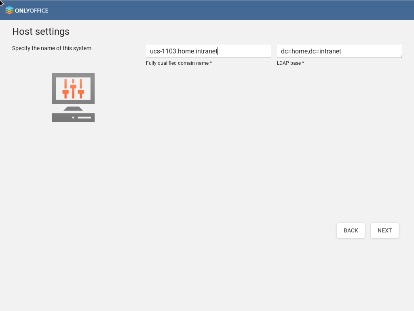Click the small dot on the base unit
The height and width of the screenshot is (311, 414).
coord(73,117)
